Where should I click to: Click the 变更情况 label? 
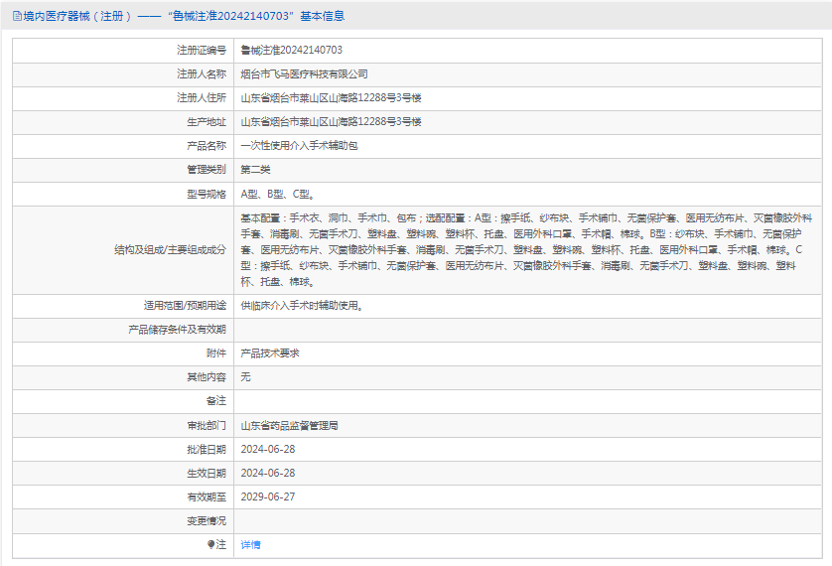click(x=207, y=521)
